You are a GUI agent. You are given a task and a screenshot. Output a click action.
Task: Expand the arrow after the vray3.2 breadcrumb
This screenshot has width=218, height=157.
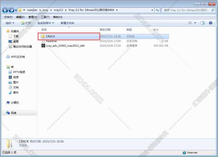[66, 10]
